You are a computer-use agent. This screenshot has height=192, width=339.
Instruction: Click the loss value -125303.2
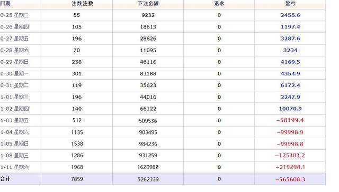290,156
